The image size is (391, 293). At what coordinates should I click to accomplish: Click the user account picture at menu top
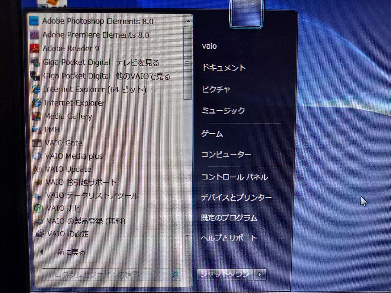pos(246,14)
